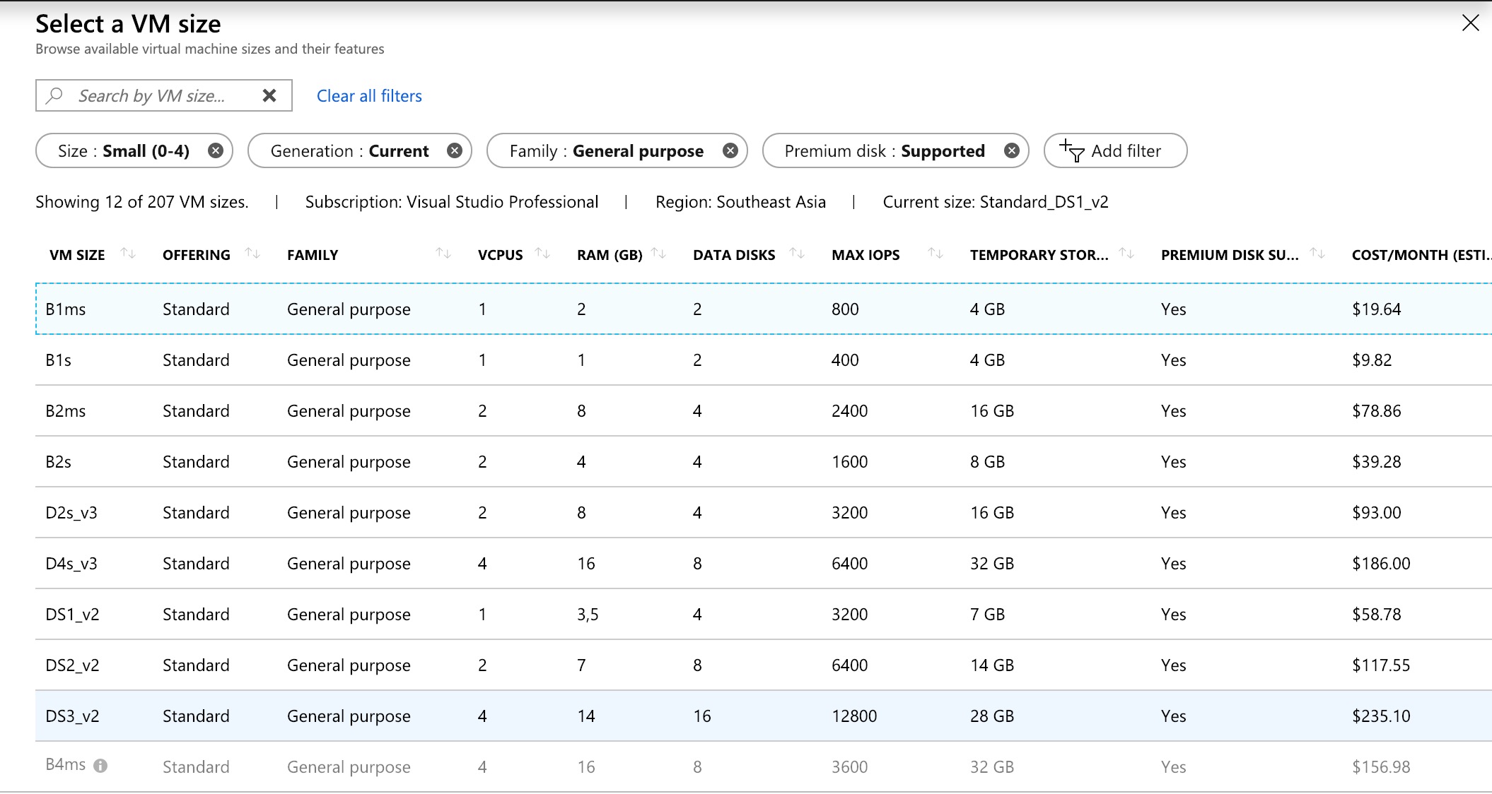Image resolution: width=1492 pixels, height=794 pixels.
Task: Sort table by VM SIZE column
Action: coord(128,253)
